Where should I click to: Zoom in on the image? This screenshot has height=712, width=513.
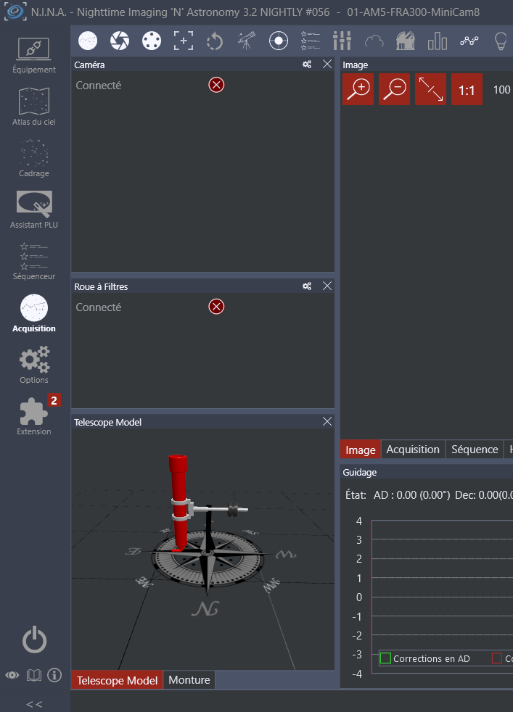click(x=358, y=89)
